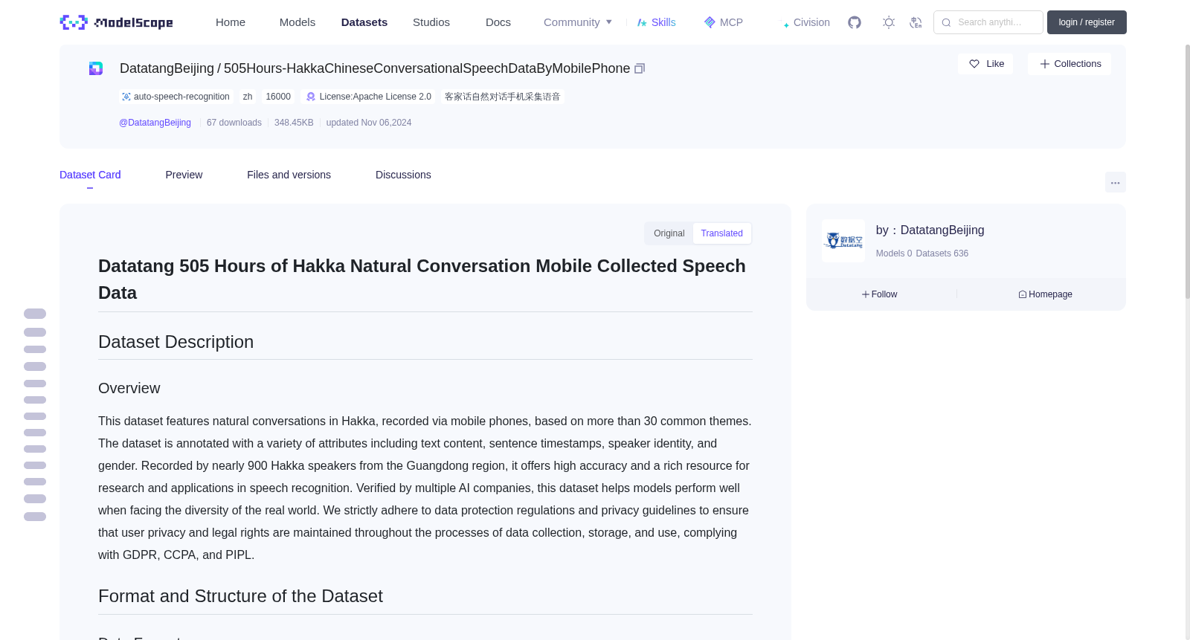Click the "Models 0" count
The image size is (1190, 640).
tap(894, 253)
